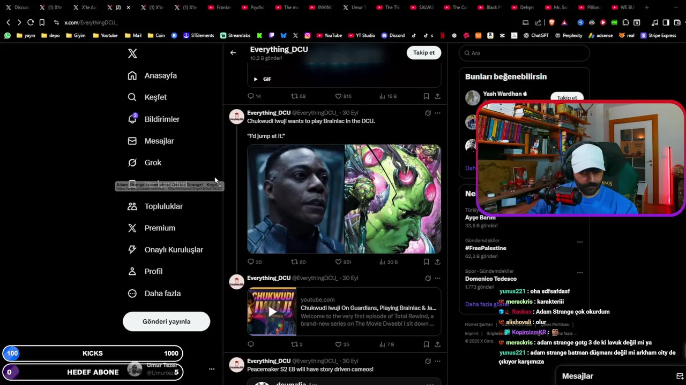Bookmark the top GIF post
Image resolution: width=686 pixels, height=385 pixels.
pyautogui.click(x=426, y=96)
